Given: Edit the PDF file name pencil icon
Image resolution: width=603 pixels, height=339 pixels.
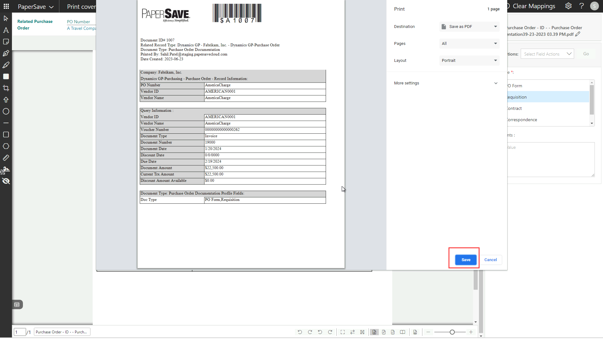Looking at the screenshot, I should (578, 34).
